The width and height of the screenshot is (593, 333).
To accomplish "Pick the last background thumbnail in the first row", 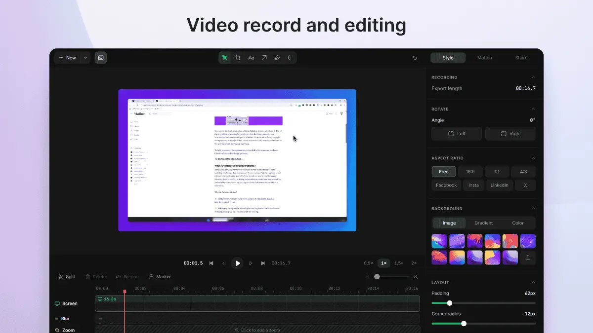I will point(528,241).
